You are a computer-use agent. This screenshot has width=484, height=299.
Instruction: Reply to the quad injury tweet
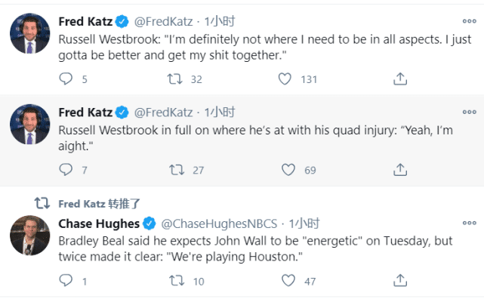(x=66, y=169)
